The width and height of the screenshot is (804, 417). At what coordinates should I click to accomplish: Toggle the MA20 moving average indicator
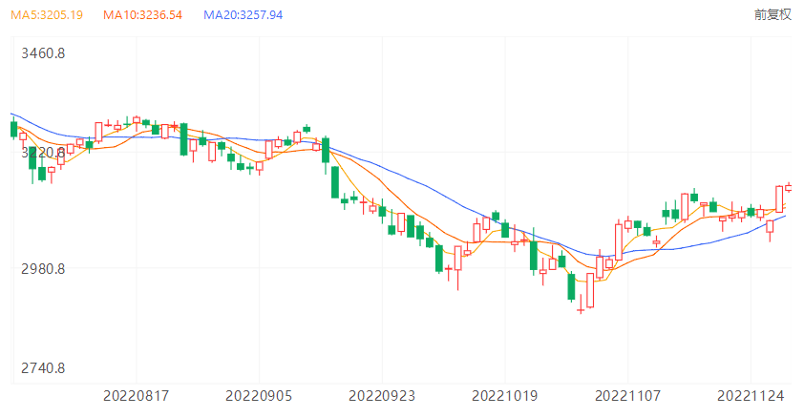coord(243,15)
